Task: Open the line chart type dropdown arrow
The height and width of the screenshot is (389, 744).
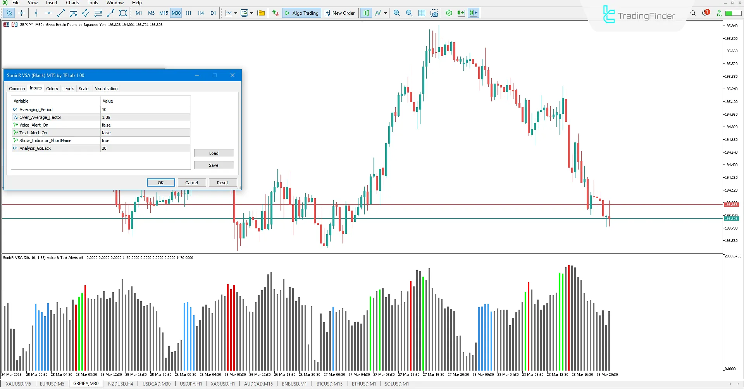Action: (x=236, y=13)
